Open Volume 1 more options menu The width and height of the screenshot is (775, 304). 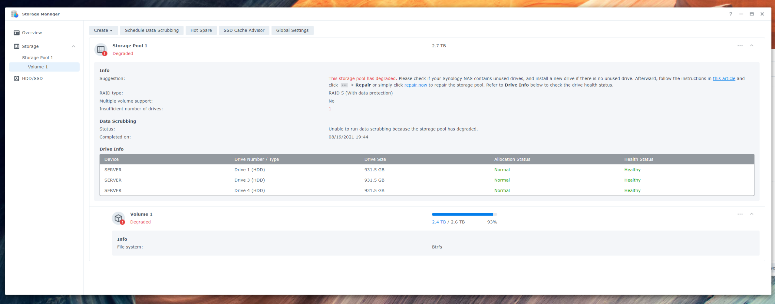click(x=740, y=214)
